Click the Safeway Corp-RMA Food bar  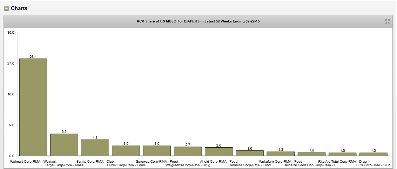157,151
